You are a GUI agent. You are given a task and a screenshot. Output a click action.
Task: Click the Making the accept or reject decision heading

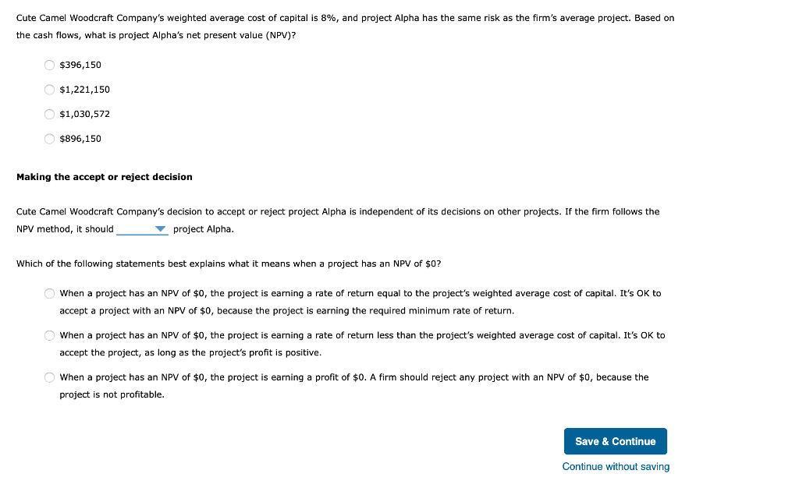click(x=105, y=177)
